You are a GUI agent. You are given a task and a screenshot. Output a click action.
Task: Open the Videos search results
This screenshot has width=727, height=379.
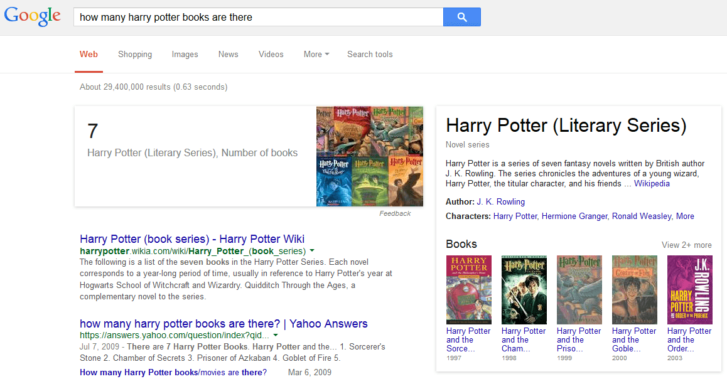point(271,55)
